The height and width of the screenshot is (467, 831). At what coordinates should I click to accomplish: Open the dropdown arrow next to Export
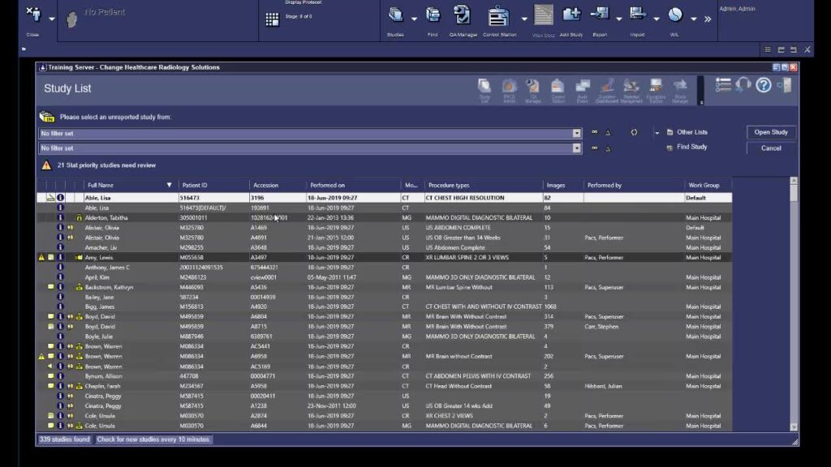[x=619, y=19]
